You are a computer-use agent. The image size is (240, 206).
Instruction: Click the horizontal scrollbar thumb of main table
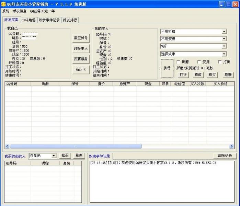tap(76, 146)
